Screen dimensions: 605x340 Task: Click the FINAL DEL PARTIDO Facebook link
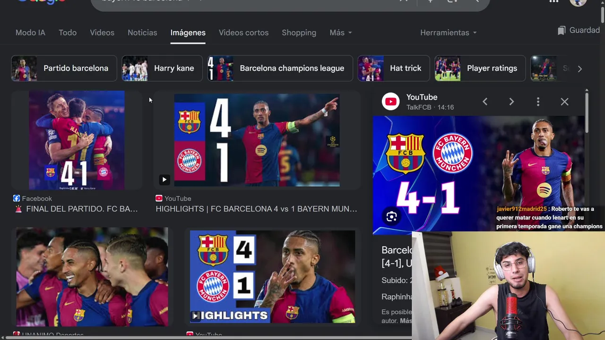pos(77,209)
